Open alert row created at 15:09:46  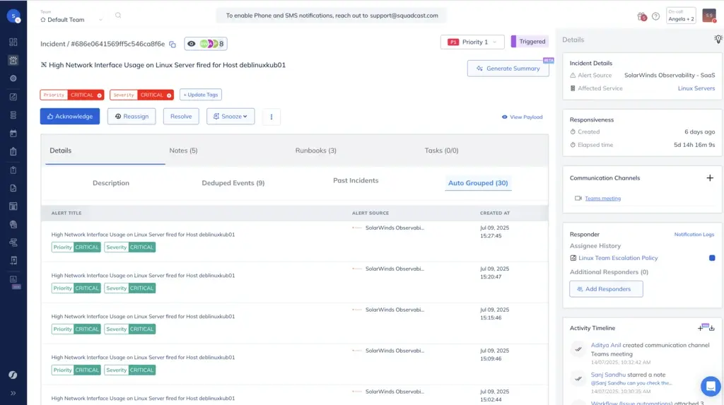coord(295,365)
